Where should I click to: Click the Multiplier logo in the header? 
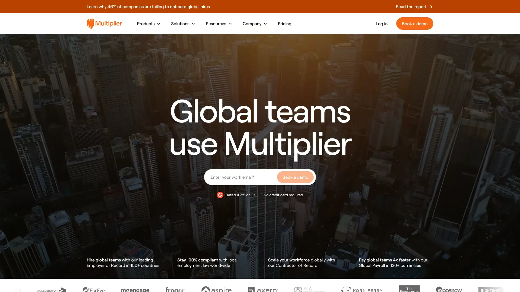click(104, 24)
